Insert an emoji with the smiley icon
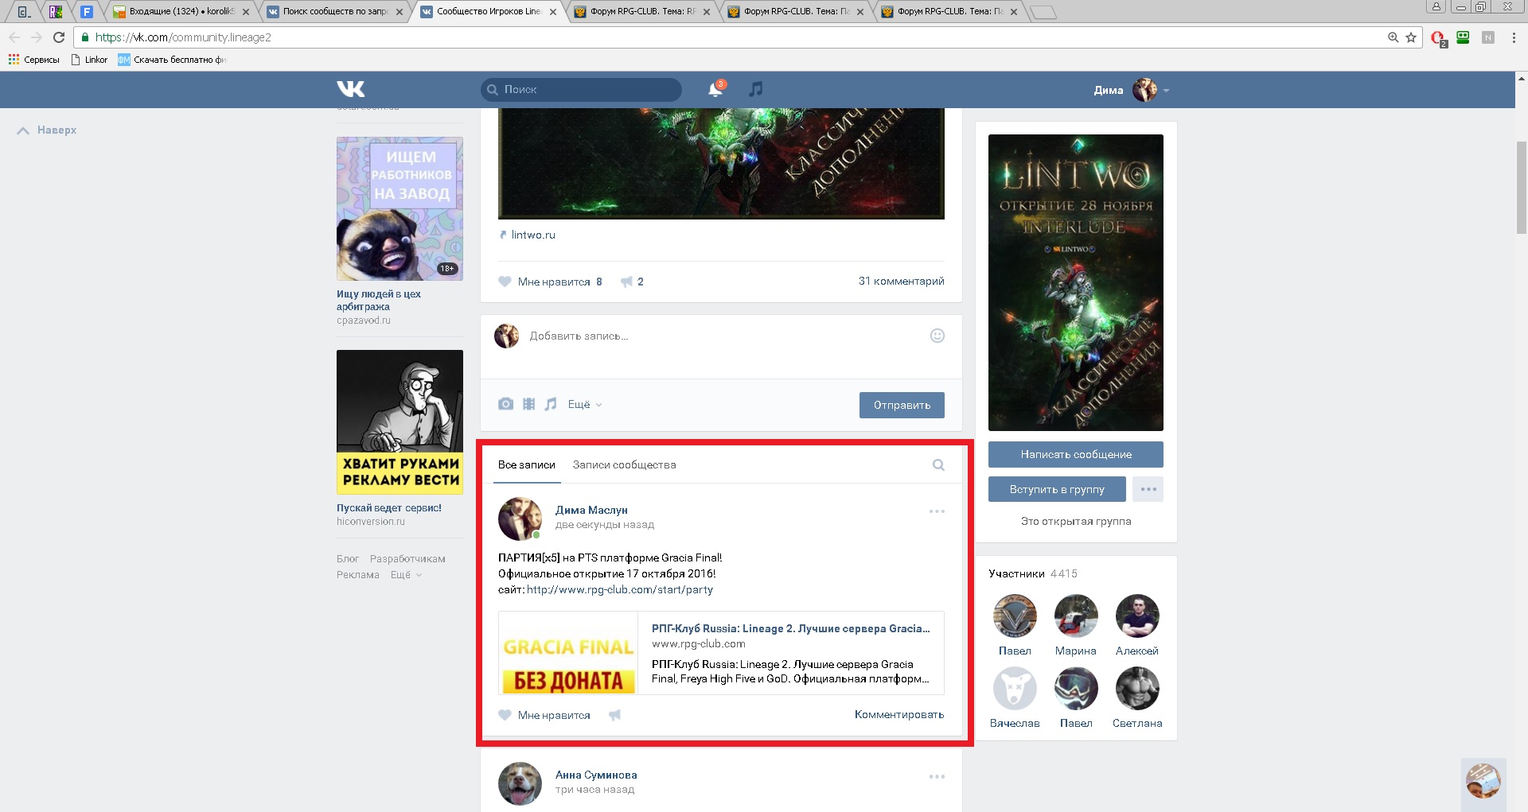The image size is (1528, 812). click(937, 336)
